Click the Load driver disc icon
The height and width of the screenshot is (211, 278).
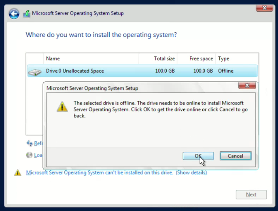(x=30, y=155)
